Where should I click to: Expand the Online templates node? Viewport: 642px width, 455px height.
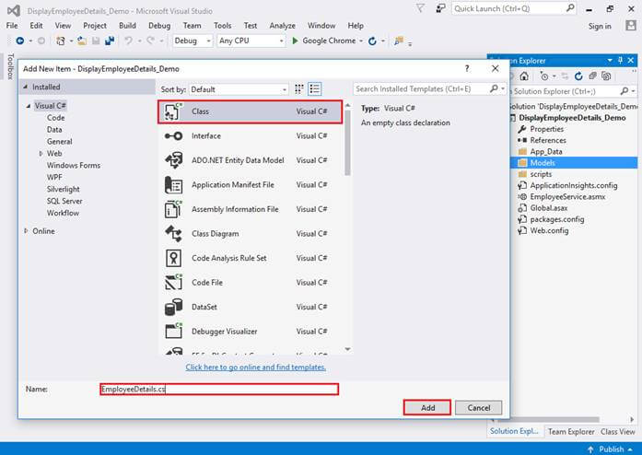26,231
